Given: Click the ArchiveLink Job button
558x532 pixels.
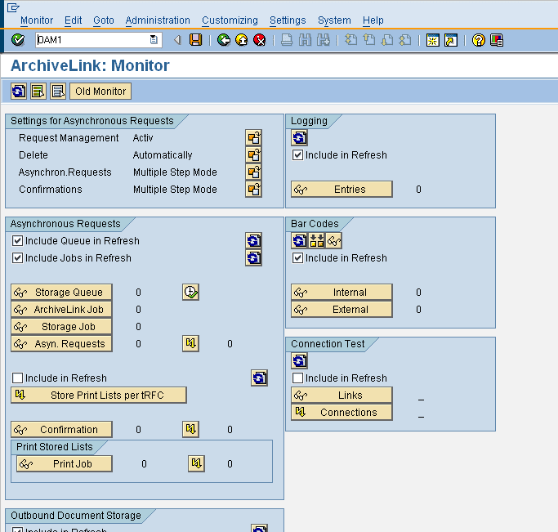Looking at the screenshot, I should (x=61, y=309).
